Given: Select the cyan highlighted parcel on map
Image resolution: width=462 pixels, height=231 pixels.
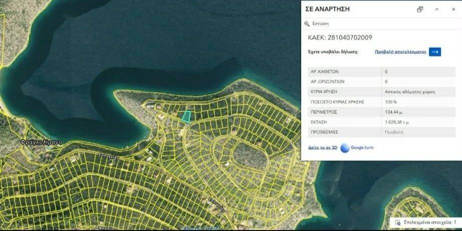Looking at the screenshot, I should click(186, 117).
